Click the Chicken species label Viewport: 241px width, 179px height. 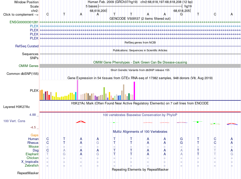point(32,158)
